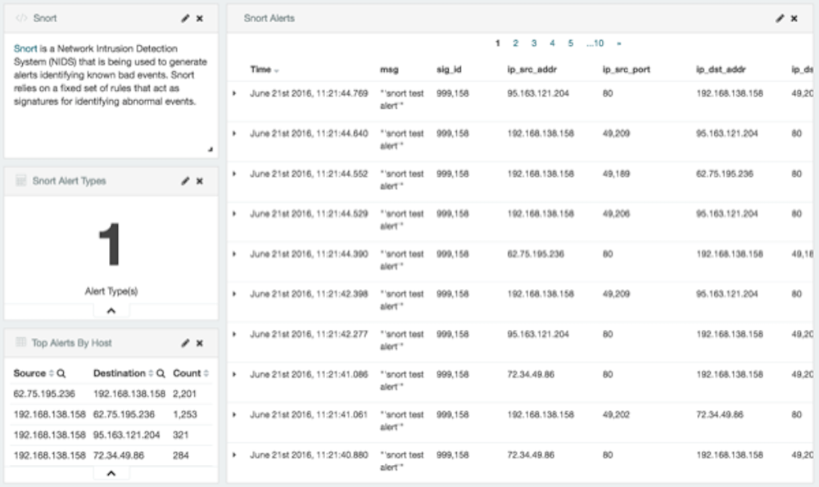Click the Snort Alerts panel title
The height and width of the screenshot is (487, 819).
(x=269, y=18)
